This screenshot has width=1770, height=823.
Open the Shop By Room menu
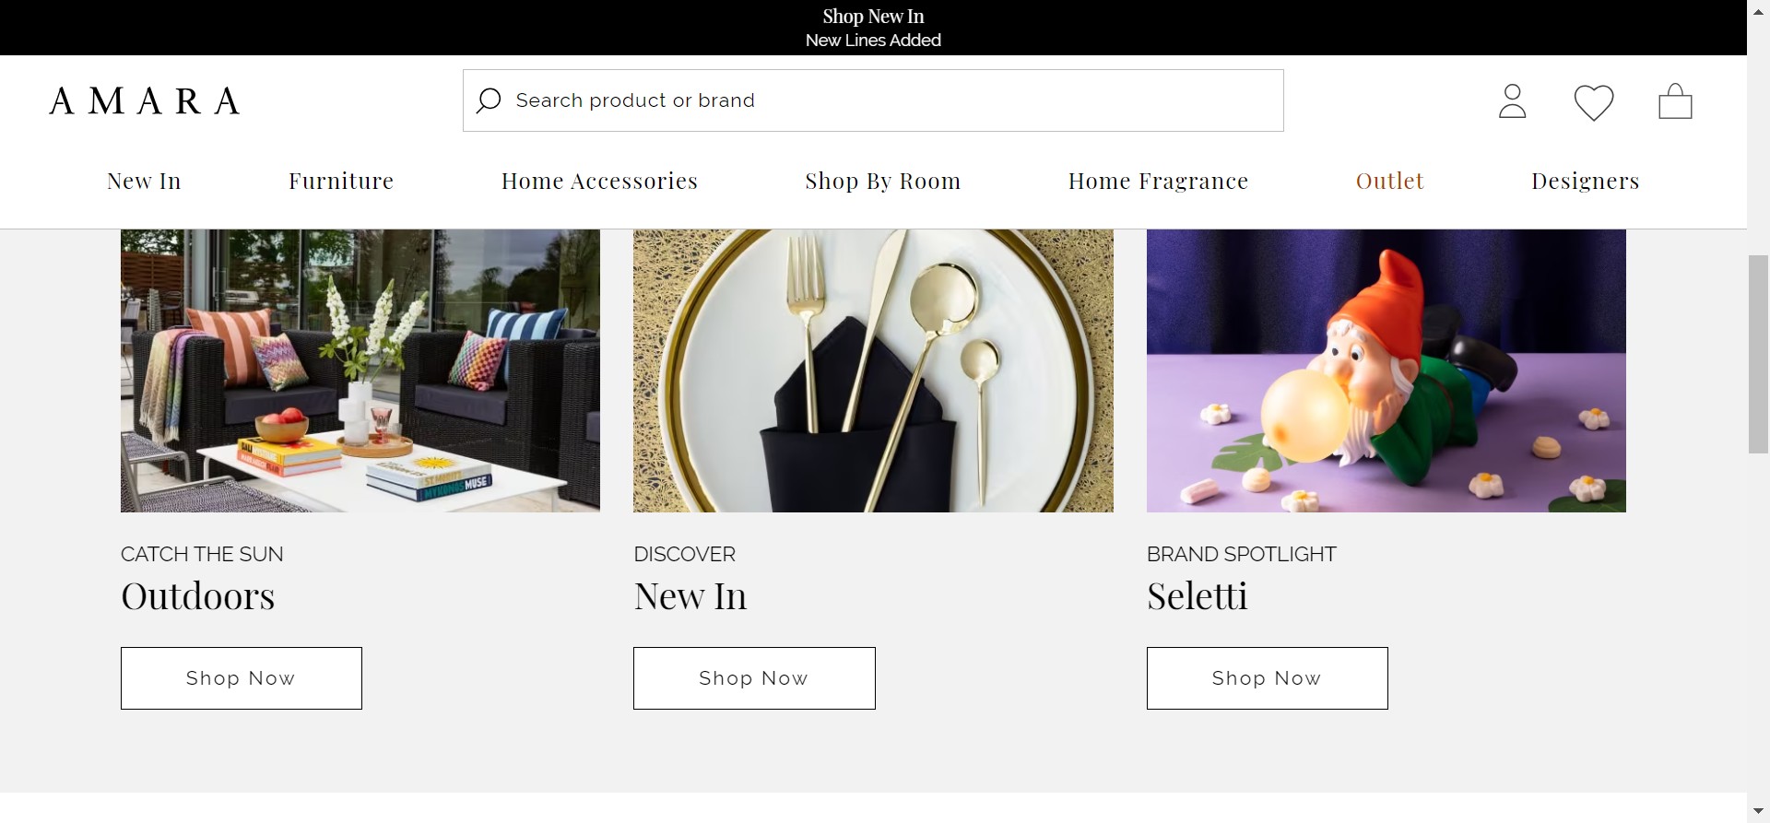[x=883, y=182]
